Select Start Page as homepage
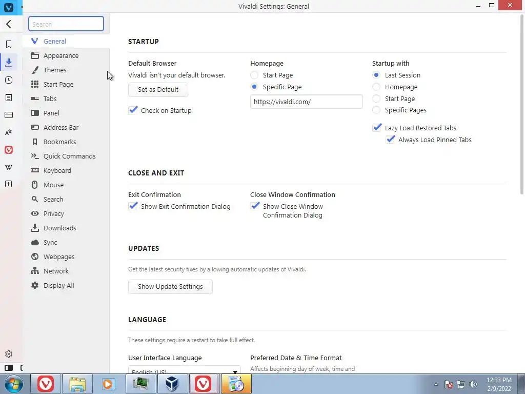 pos(254,75)
